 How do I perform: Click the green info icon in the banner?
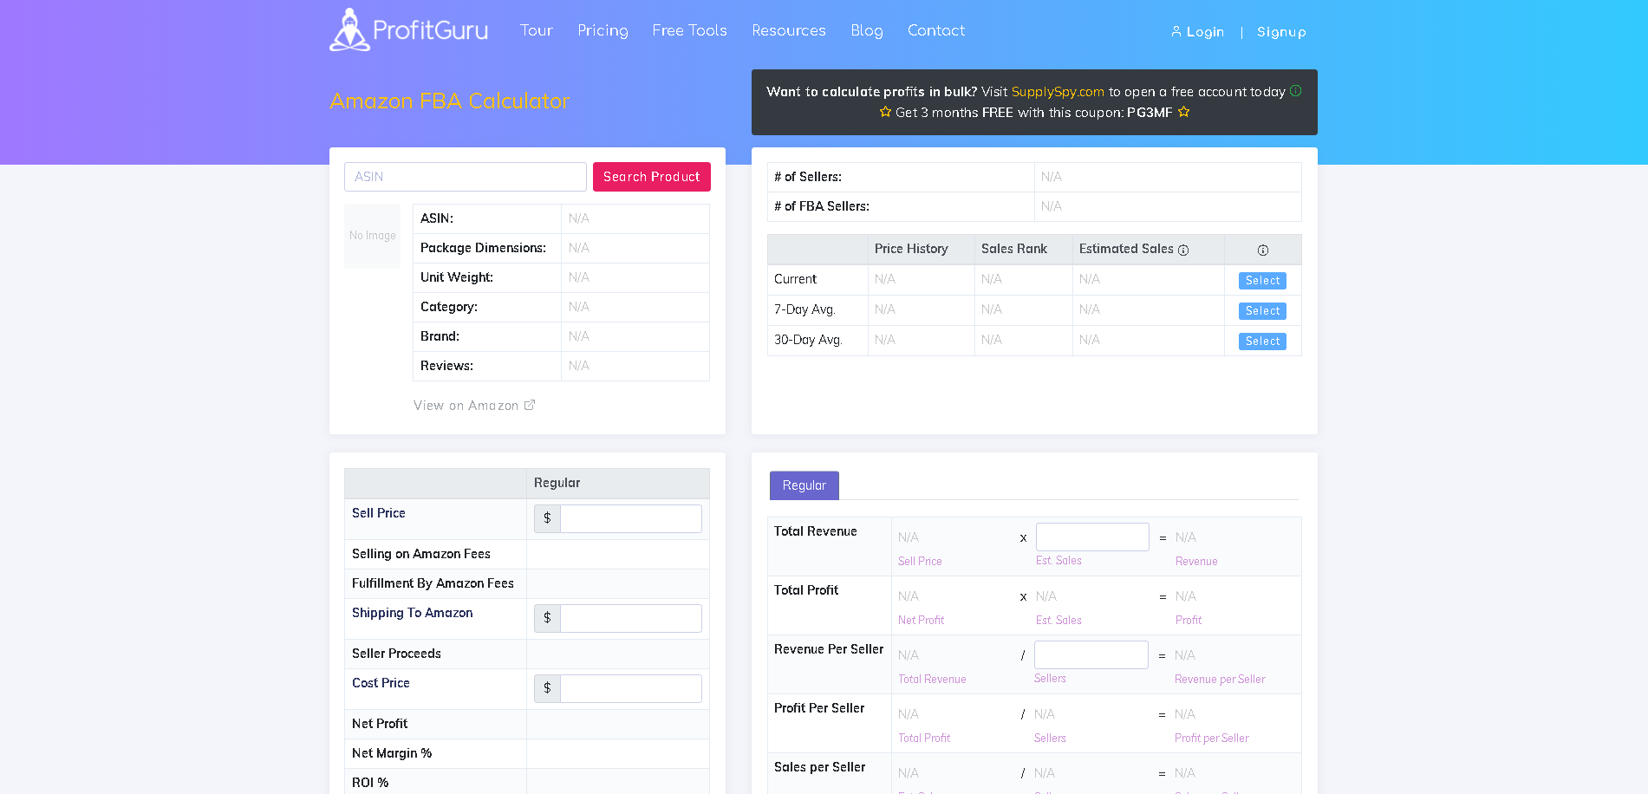point(1295,91)
